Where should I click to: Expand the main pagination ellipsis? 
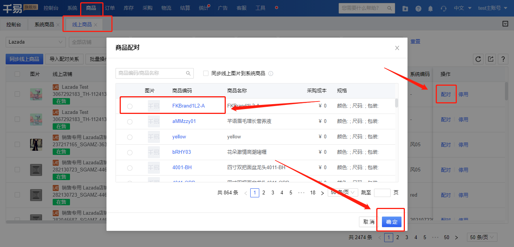coord(435,238)
